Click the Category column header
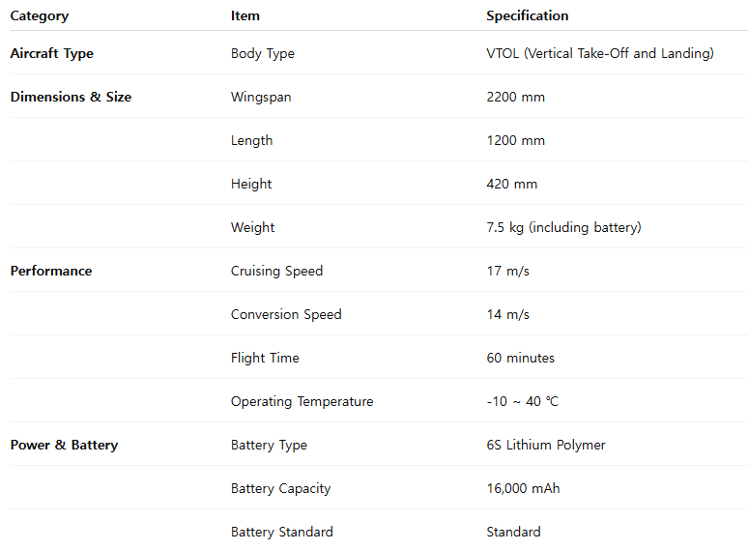Viewport: 748px width, 550px height. pos(40,15)
